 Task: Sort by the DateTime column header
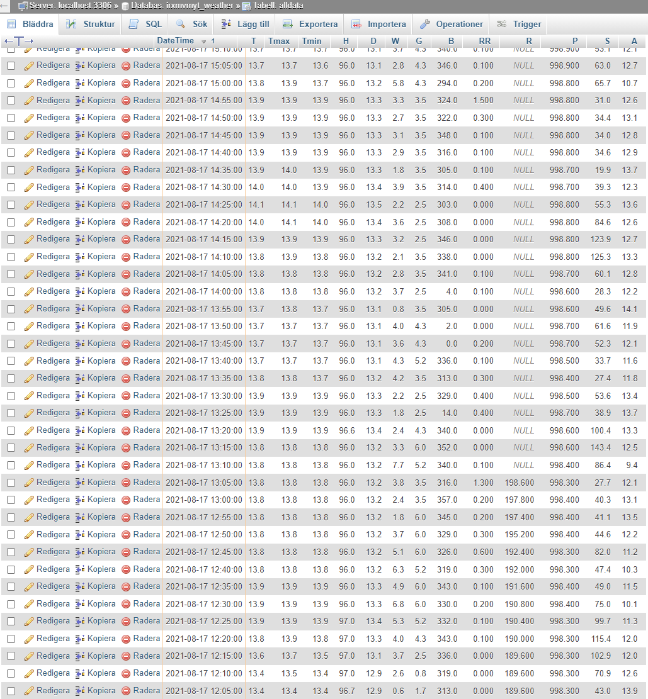tap(176, 40)
